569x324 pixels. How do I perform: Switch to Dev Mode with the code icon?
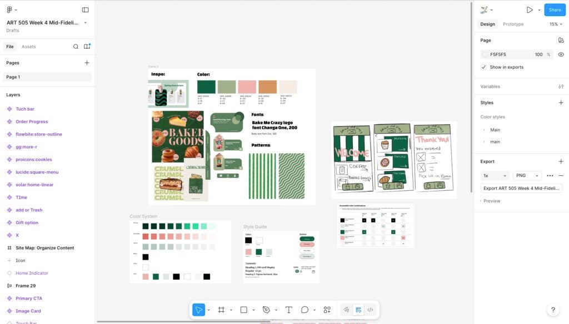point(370,310)
